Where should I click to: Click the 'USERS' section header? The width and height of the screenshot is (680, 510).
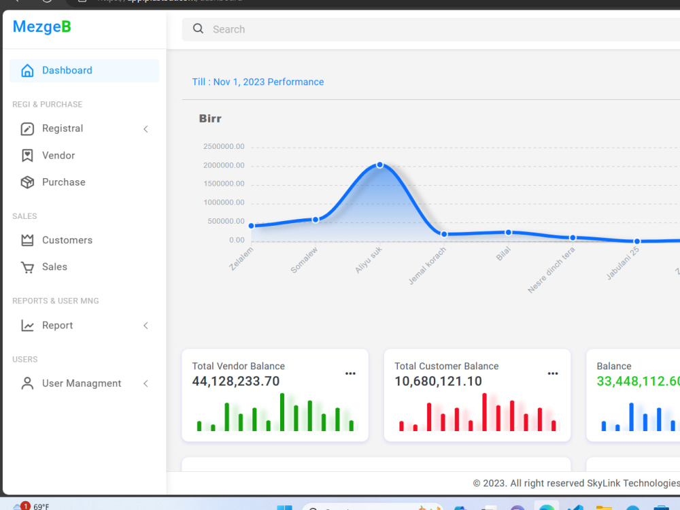pos(25,360)
